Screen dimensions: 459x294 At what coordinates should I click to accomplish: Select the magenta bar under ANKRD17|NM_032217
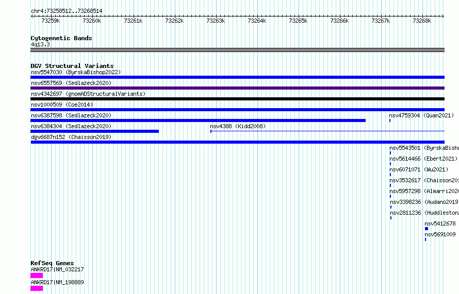[37, 275]
